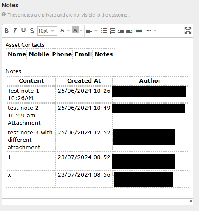Open the 10pt font size dropdown
The height and width of the screenshot is (211, 199).
click(x=47, y=31)
